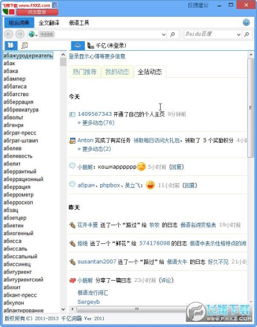The width and height of the screenshot is (257, 327).
Task: Click the Baidu search magnifier icon
Action: click(247, 34)
